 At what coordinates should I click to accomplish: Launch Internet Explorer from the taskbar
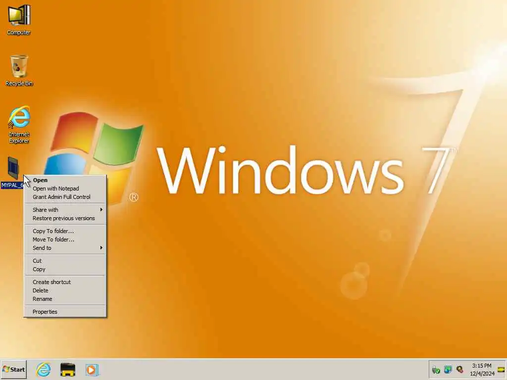pos(44,369)
